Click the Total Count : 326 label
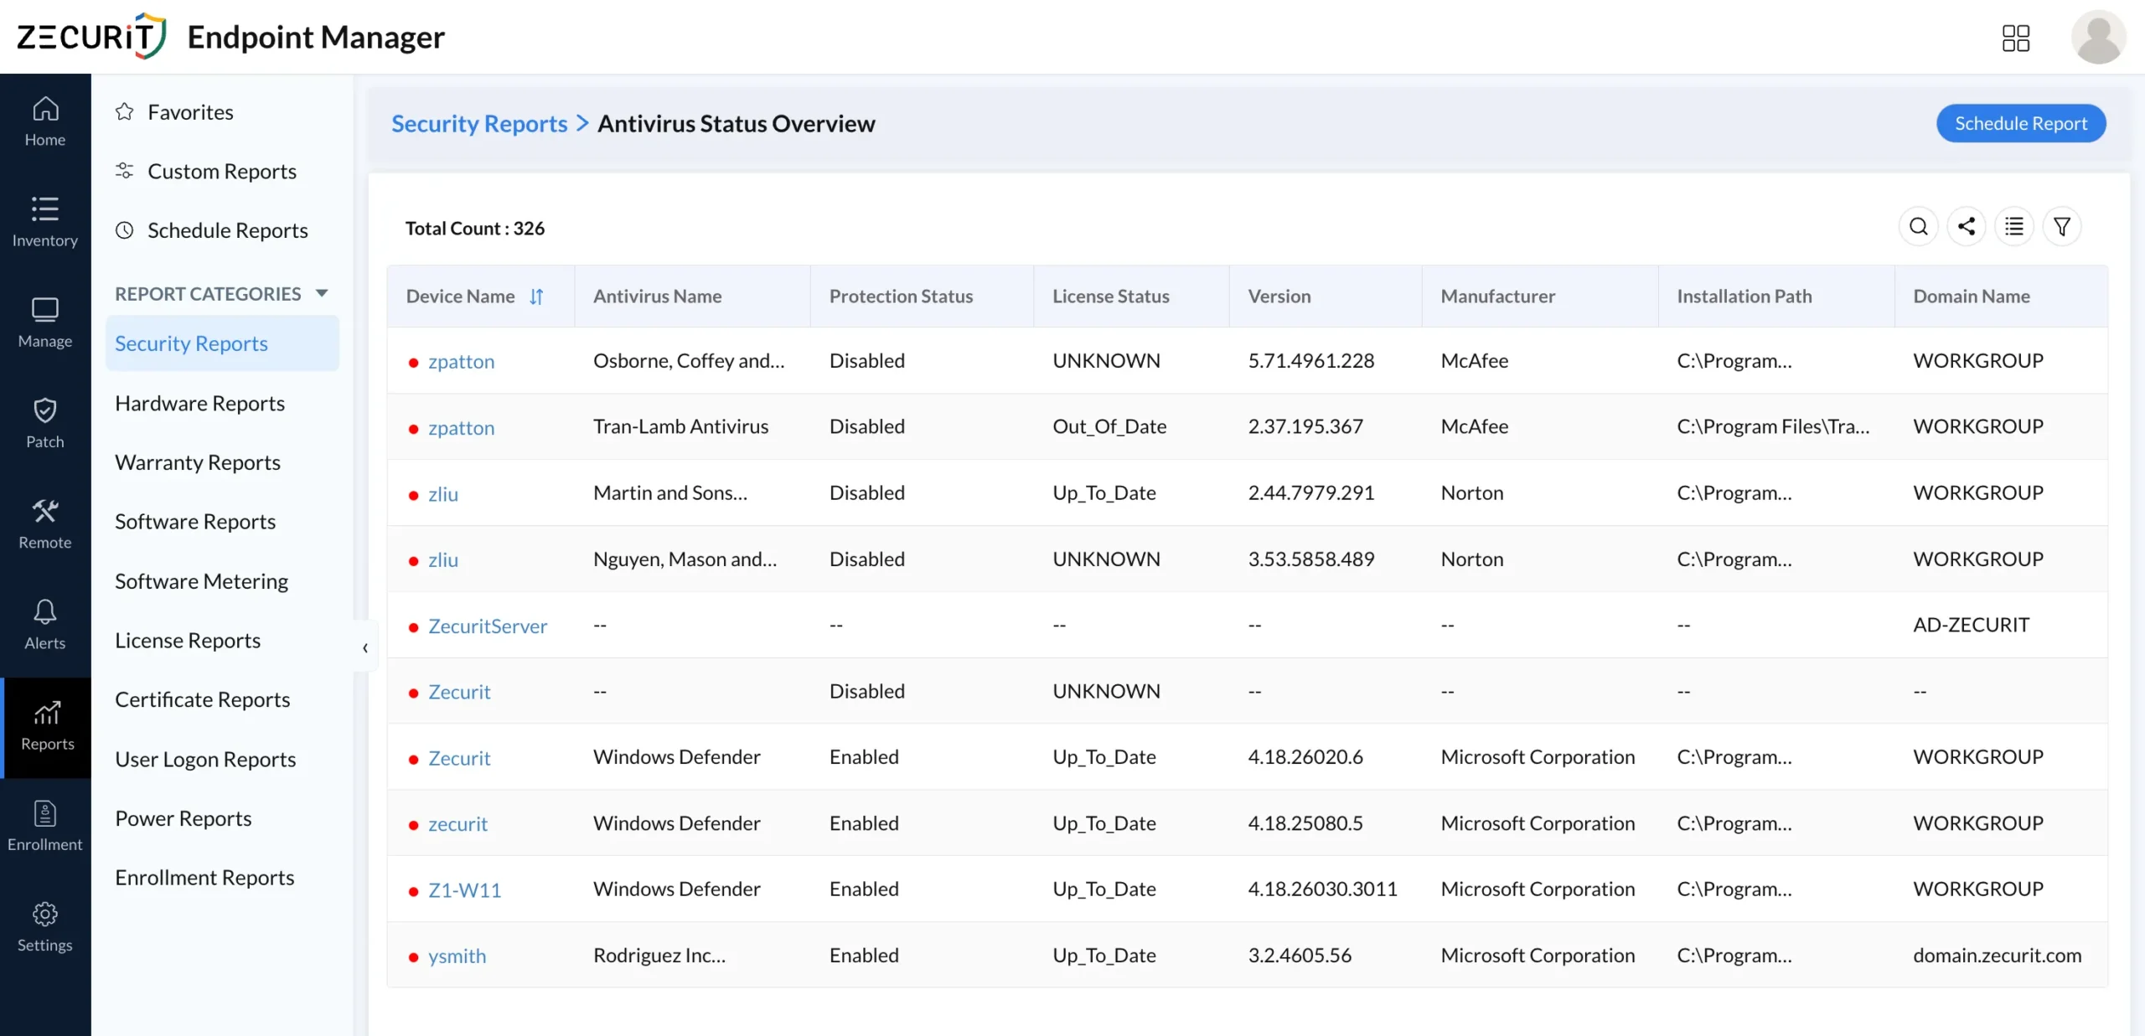The height and width of the screenshot is (1036, 2145). (475, 228)
